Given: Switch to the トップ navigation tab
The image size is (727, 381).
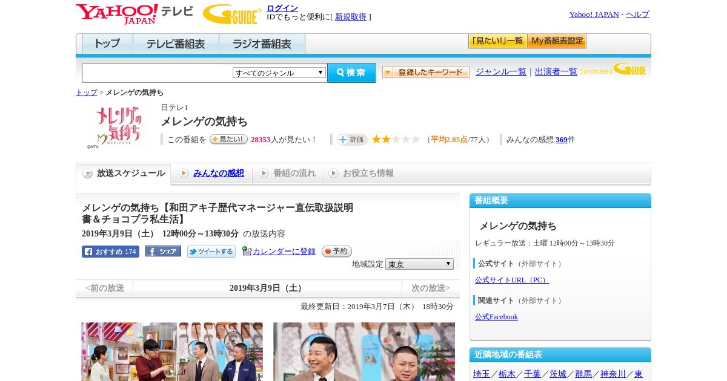Looking at the screenshot, I should (107, 44).
